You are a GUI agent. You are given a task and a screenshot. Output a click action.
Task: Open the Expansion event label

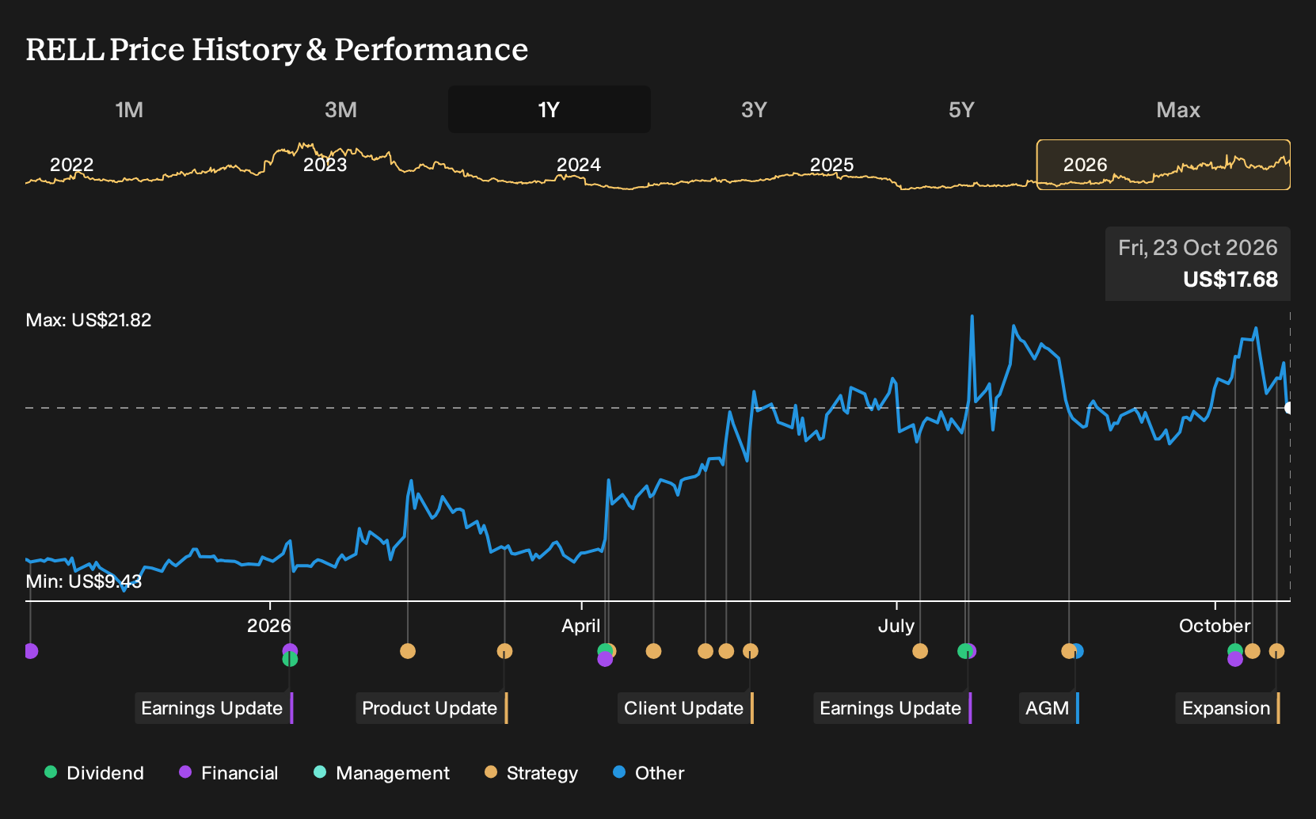[1228, 708]
